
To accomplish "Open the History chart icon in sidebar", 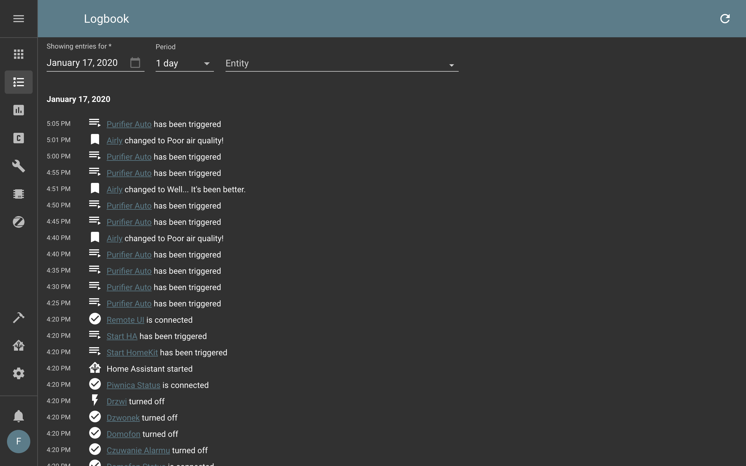I will [18, 110].
